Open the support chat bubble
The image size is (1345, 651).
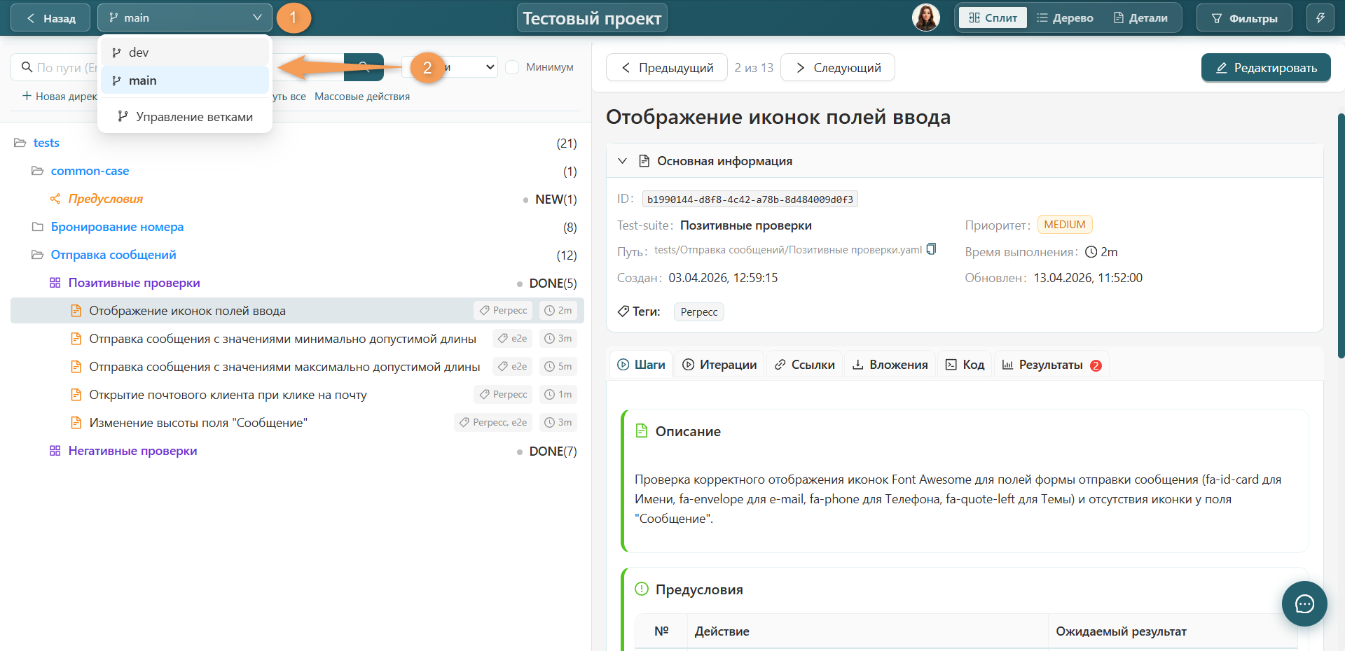(x=1304, y=603)
